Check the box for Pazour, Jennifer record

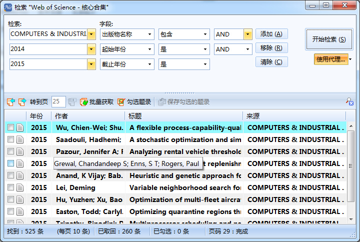(x=10, y=151)
